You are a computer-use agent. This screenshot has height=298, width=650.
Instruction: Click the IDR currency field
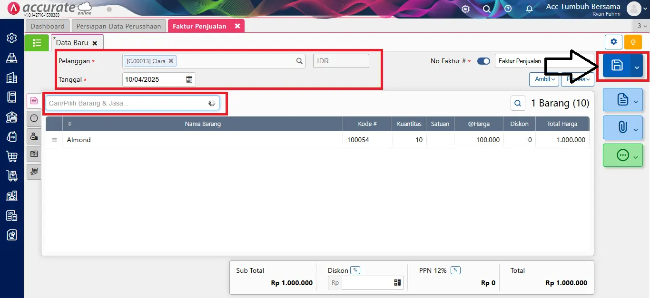click(341, 61)
